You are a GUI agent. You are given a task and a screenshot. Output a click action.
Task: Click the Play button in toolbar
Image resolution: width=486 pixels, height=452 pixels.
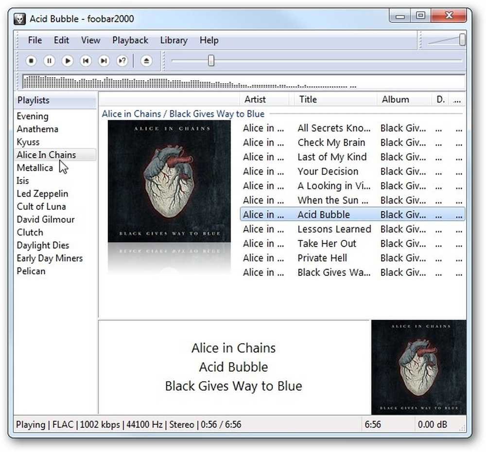coord(68,61)
